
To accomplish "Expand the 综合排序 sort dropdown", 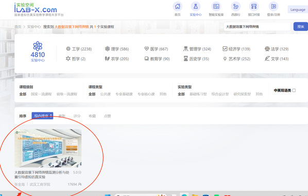I will click(x=42, y=116).
